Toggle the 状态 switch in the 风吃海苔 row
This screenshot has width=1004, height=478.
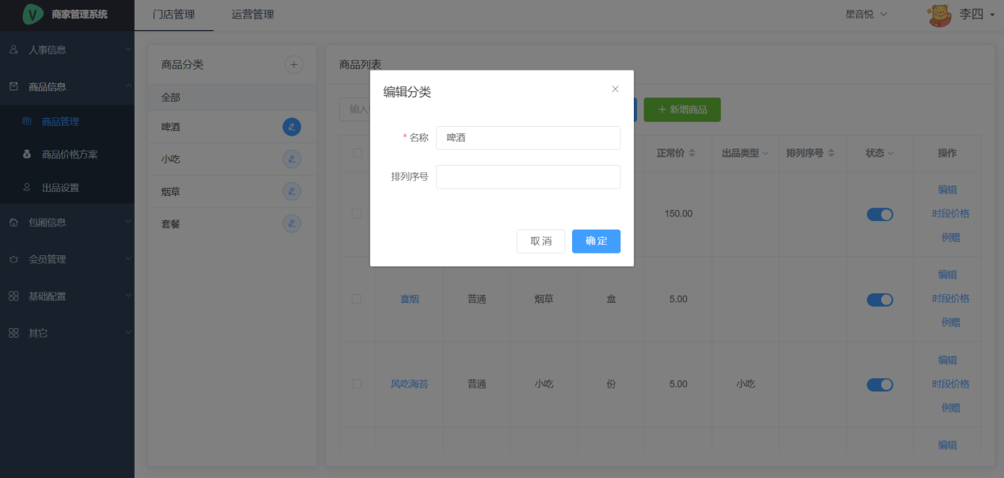coord(880,384)
